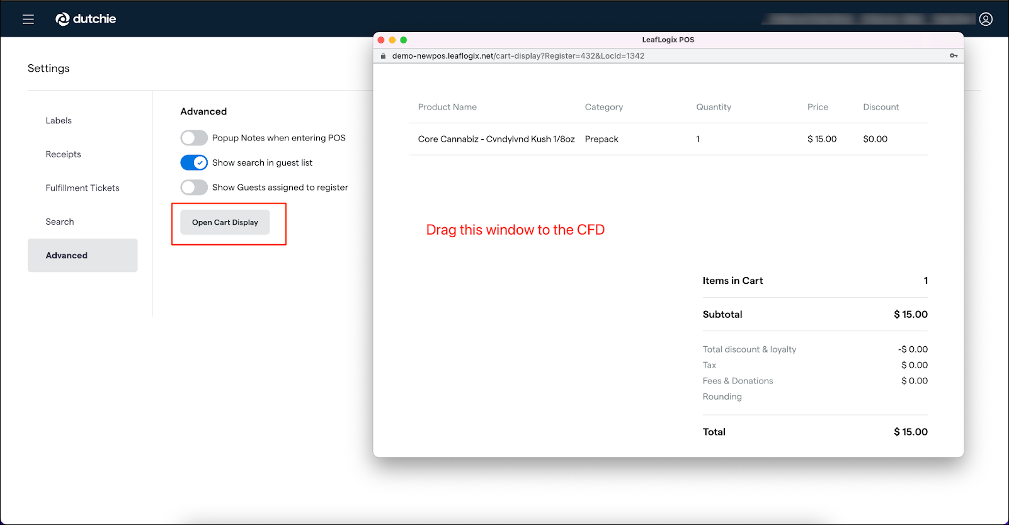Click the Quantity column header
This screenshot has width=1009, height=525.
coord(714,107)
